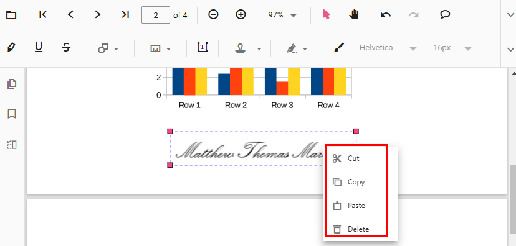Click the top-right signature resize handle
Screen dimensions: 516x246
[356, 131]
